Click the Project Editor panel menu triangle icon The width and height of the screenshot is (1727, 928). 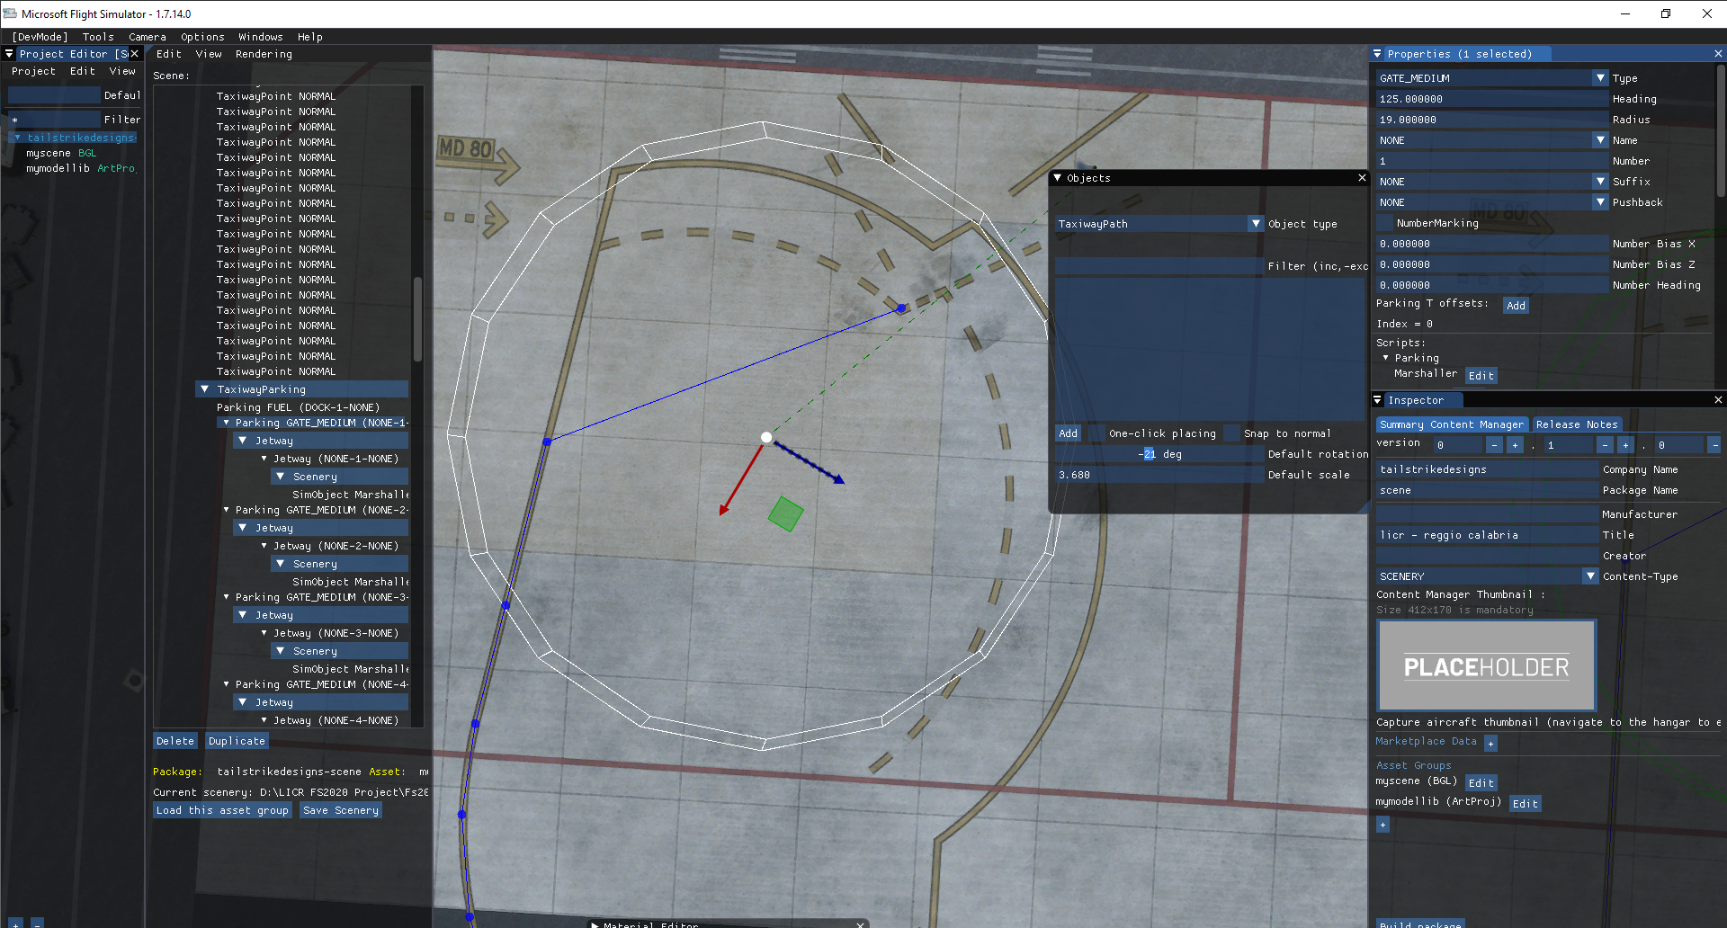pyautogui.click(x=9, y=54)
